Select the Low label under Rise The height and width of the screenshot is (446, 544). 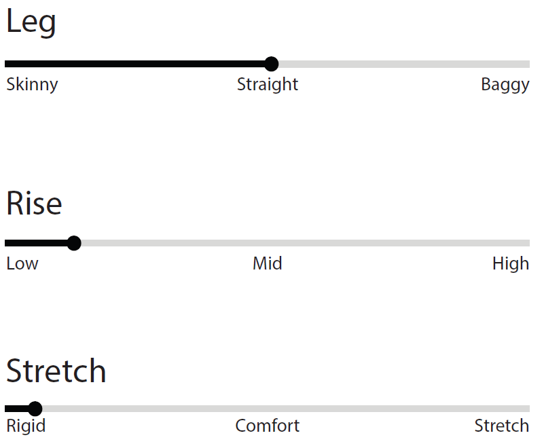pyautogui.click(x=22, y=263)
